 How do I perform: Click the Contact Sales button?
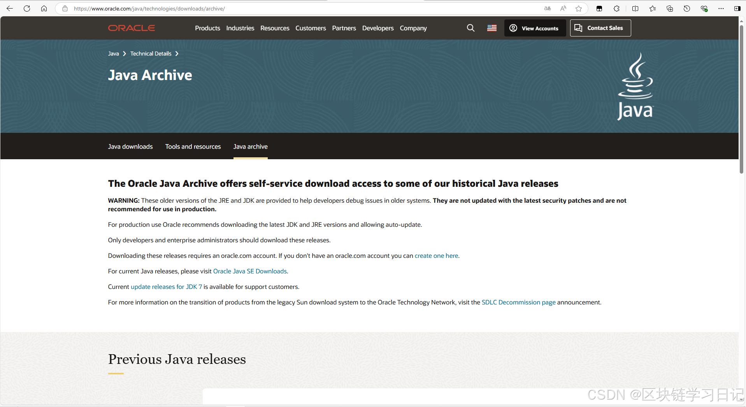pos(600,28)
